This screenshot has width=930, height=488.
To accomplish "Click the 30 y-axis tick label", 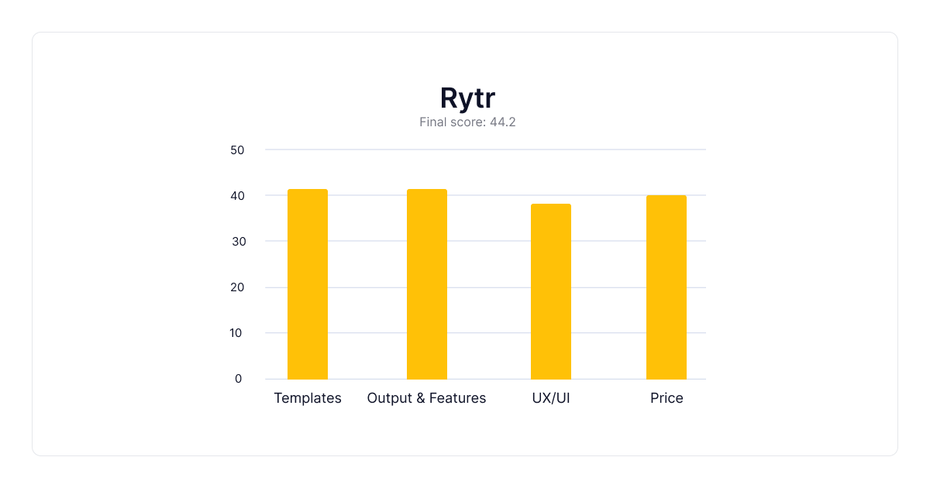I will (x=237, y=242).
